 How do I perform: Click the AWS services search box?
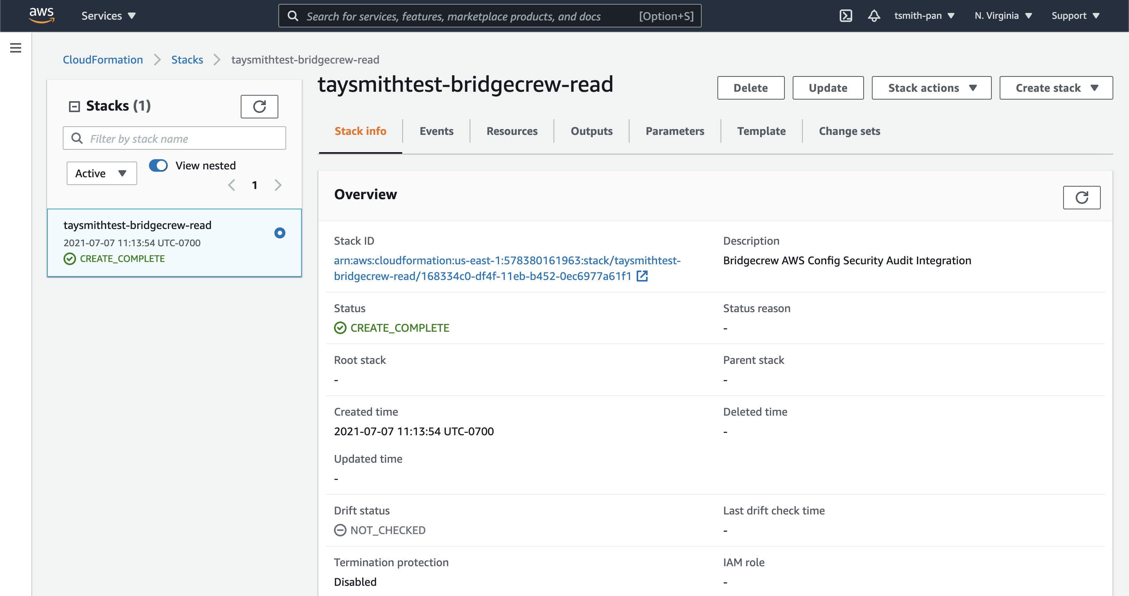(x=490, y=16)
